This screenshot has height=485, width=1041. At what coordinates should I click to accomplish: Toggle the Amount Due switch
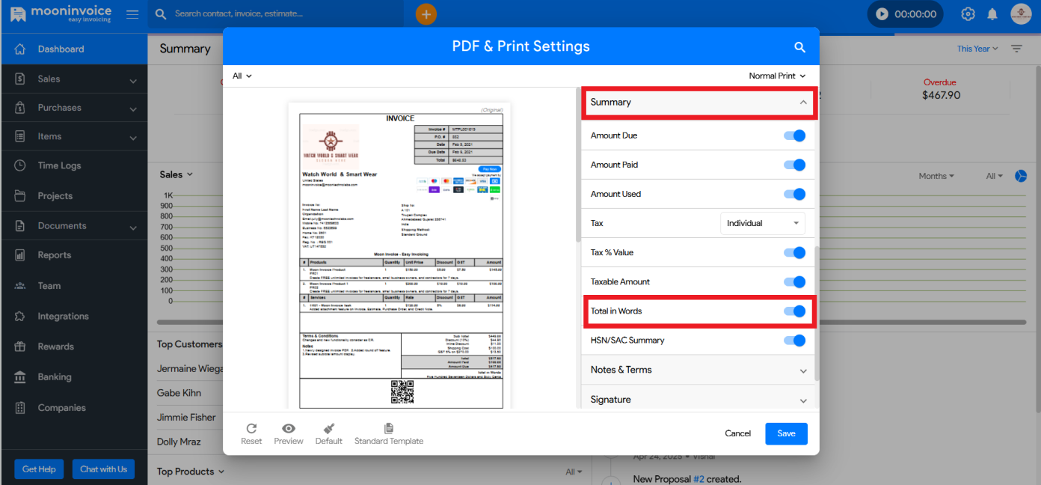(794, 135)
